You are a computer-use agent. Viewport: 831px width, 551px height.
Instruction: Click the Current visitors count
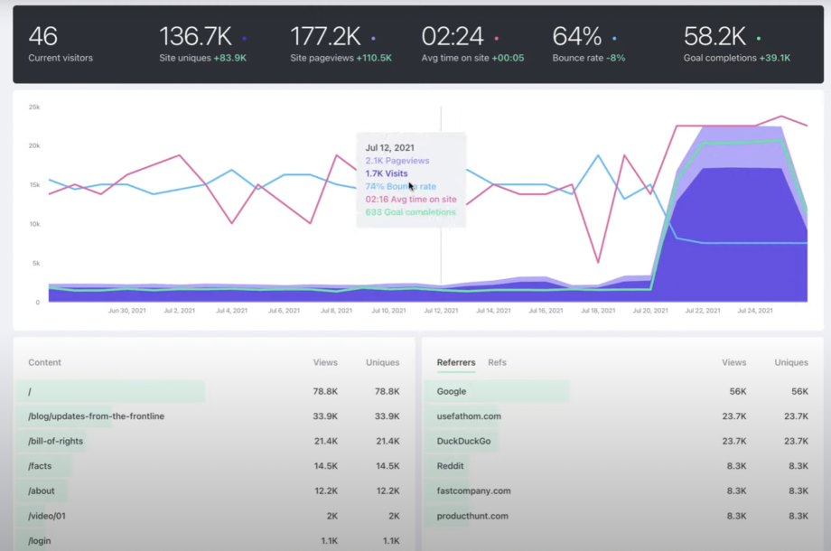point(42,37)
